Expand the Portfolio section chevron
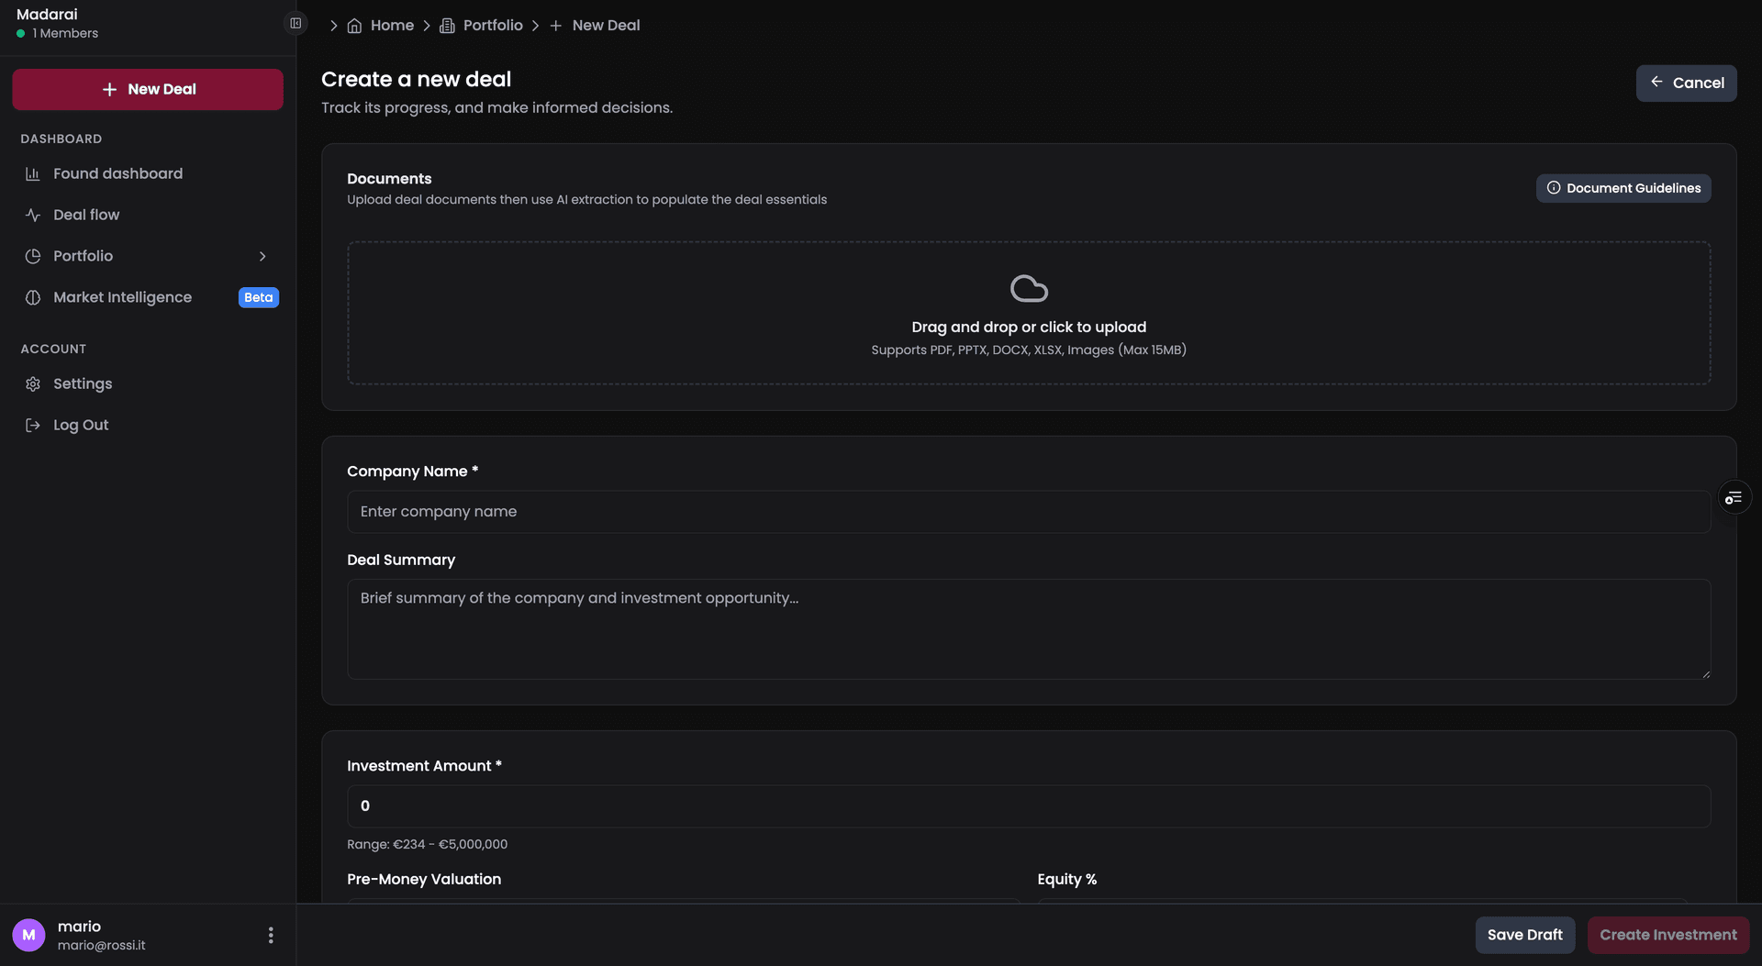The width and height of the screenshot is (1762, 966). pyautogui.click(x=263, y=256)
